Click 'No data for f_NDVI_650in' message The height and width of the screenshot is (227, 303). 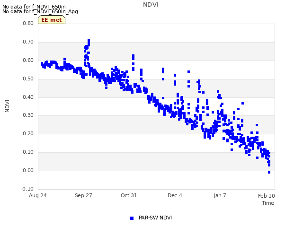pyautogui.click(x=34, y=7)
